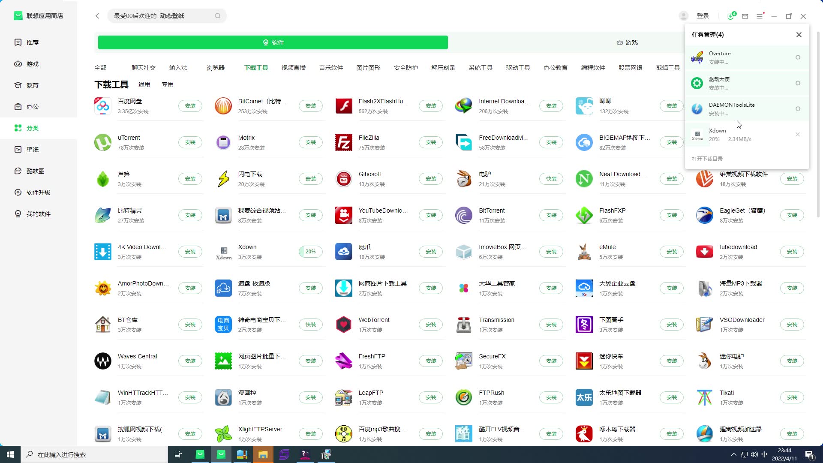
Task: Click the download manager icon showing 4 tasks
Action: pos(731,15)
